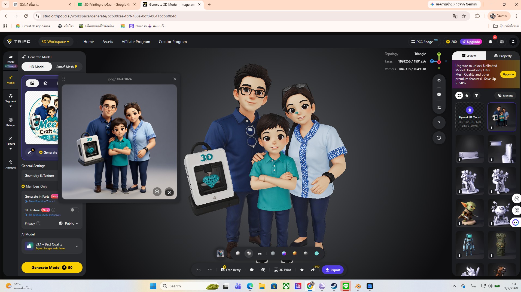Select image input mode tab
This screenshot has height=292, width=521.
[32, 83]
